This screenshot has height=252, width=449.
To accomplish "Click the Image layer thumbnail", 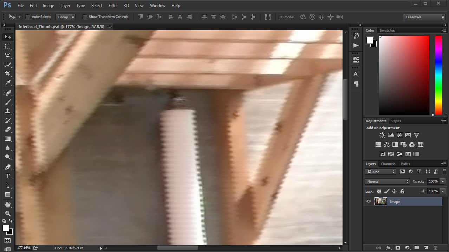I will click(x=381, y=201).
